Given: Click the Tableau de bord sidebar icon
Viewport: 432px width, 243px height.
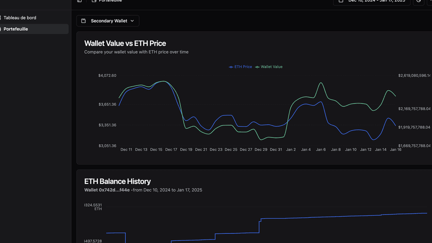Looking at the screenshot, I should point(1,18).
